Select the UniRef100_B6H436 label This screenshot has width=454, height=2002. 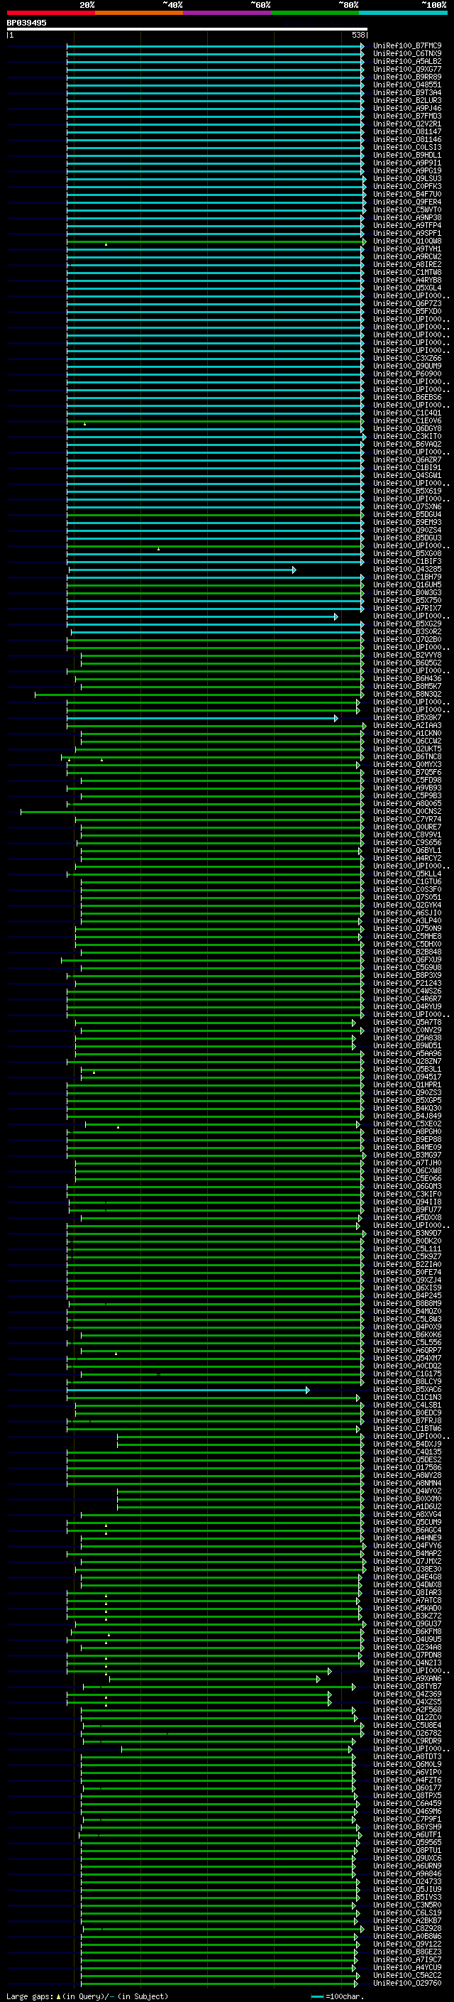pos(407,679)
